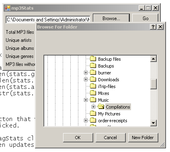Select the burner folder label
The height and width of the screenshot is (152, 170).
tap(104, 73)
